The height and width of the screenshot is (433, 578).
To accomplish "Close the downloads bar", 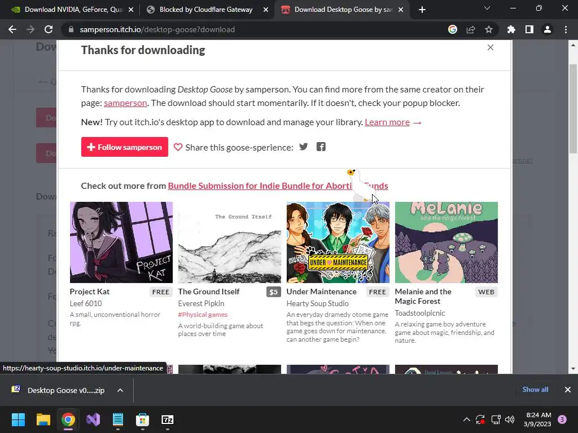I will click(x=568, y=390).
